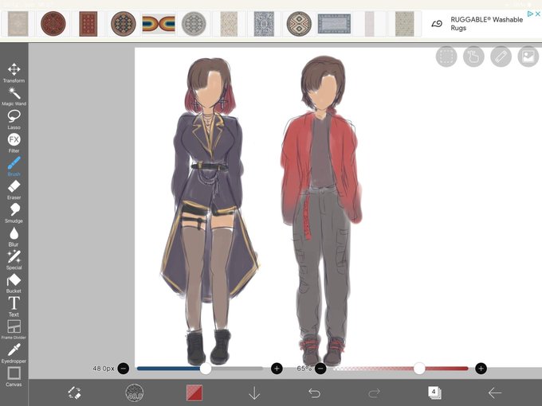Click the 65% opacity value
This screenshot has height=406, width=542.
click(304, 369)
